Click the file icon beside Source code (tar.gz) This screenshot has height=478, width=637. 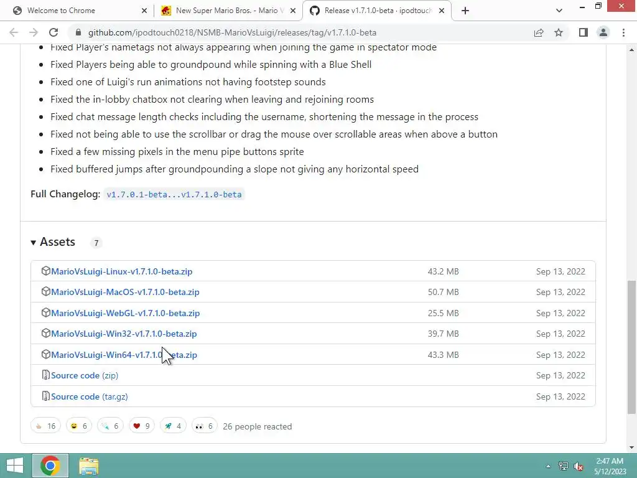tap(46, 396)
